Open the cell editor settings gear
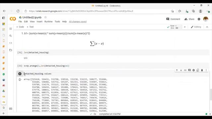212x119 pixels. (193, 70)
